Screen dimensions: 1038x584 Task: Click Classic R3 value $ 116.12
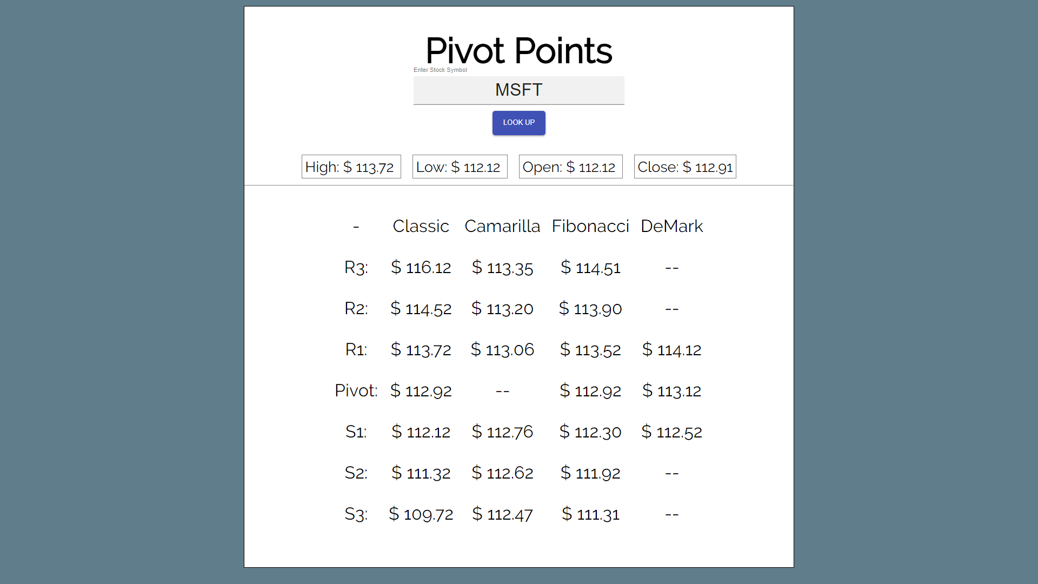pyautogui.click(x=421, y=268)
